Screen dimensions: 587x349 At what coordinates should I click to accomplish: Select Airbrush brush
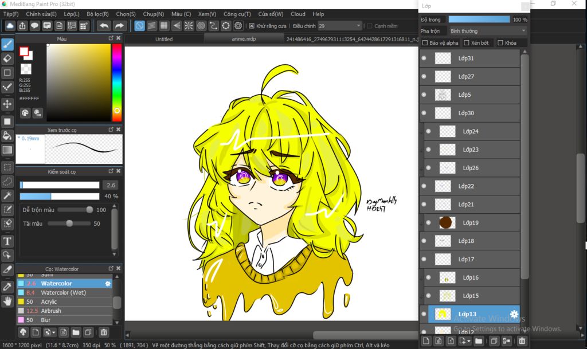[x=64, y=311]
